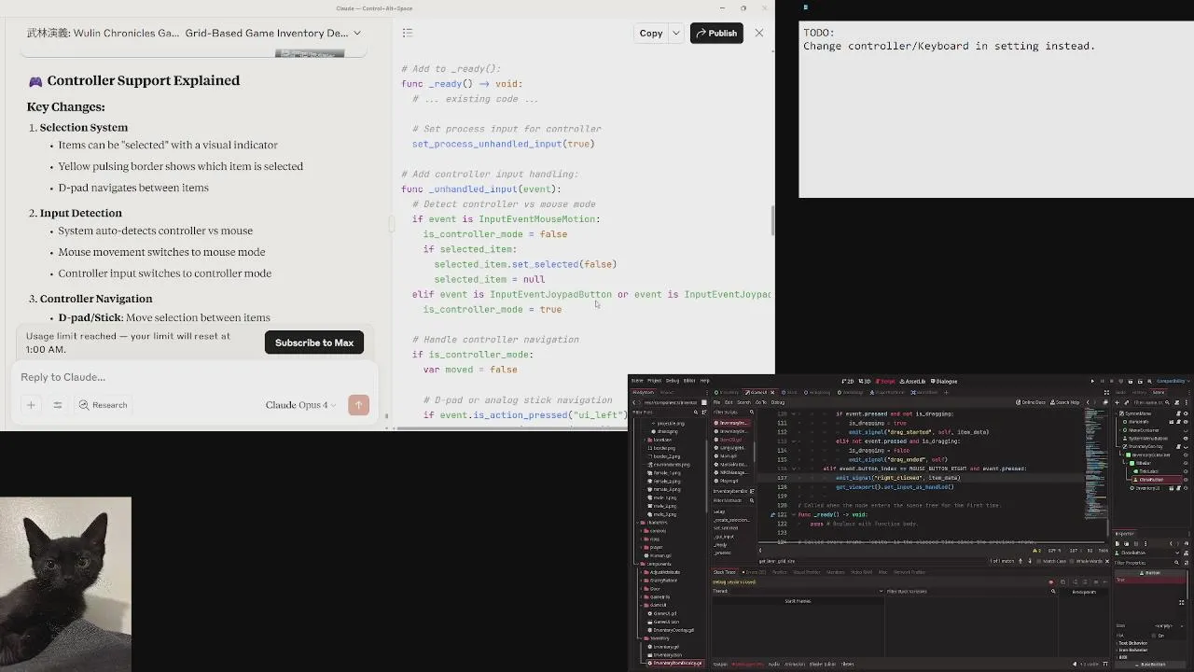Open the Editor menu in Godot
The width and height of the screenshot is (1194, 672).
pyautogui.click(x=689, y=381)
